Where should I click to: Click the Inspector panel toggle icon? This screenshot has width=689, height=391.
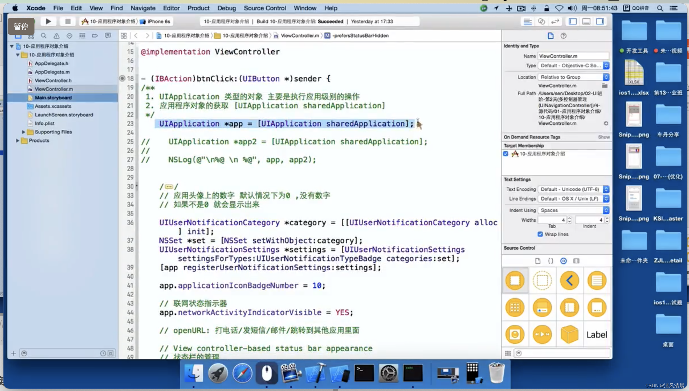pos(600,21)
